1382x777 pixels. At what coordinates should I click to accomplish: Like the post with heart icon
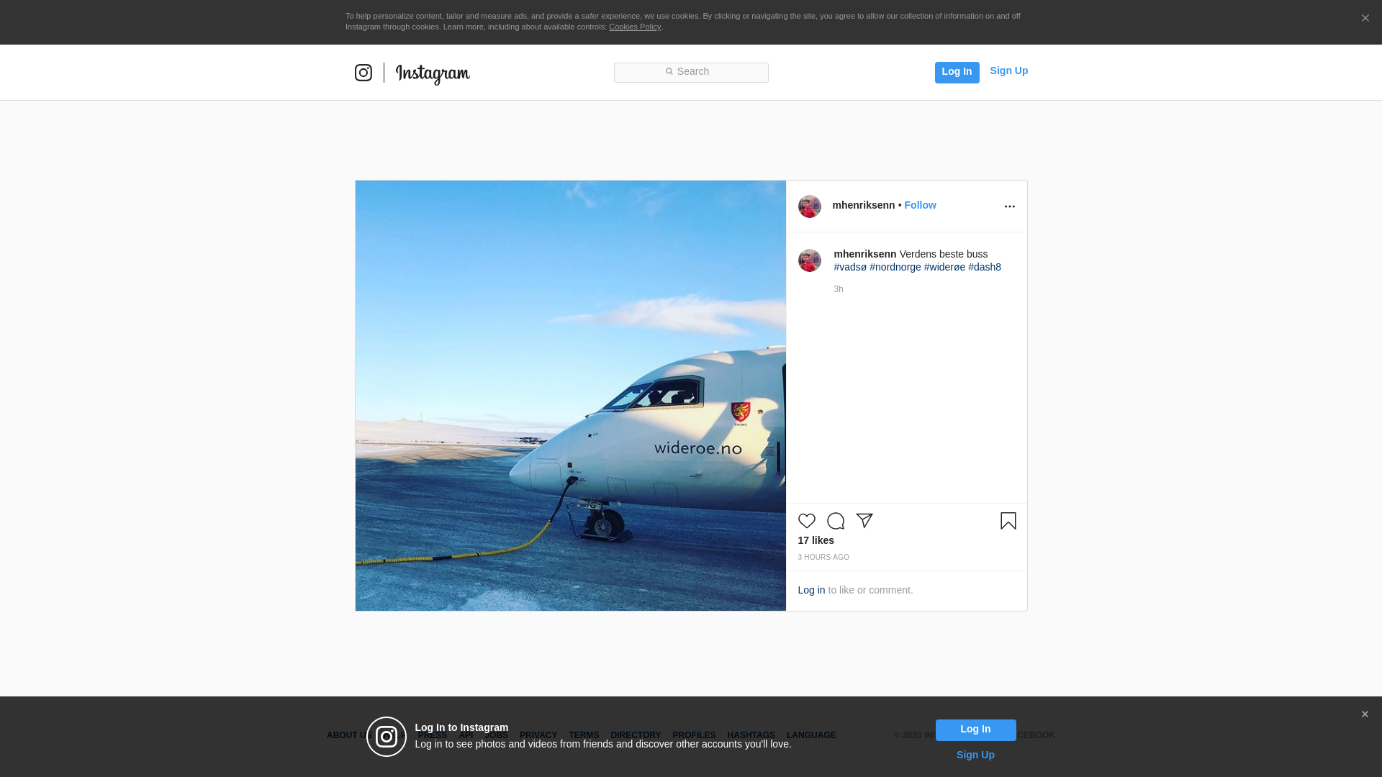(806, 521)
